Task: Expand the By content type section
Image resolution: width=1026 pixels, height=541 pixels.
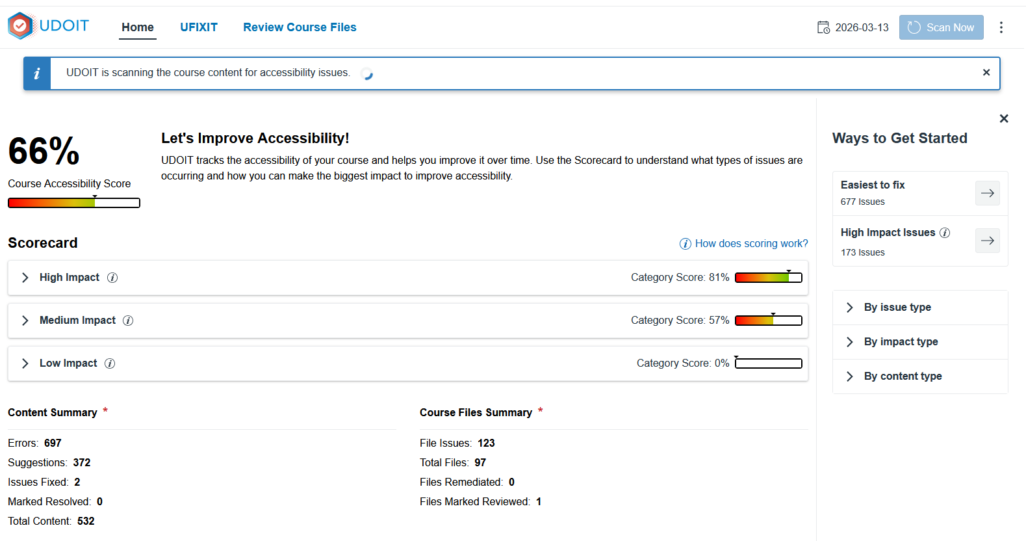Action: pyautogui.click(x=920, y=376)
